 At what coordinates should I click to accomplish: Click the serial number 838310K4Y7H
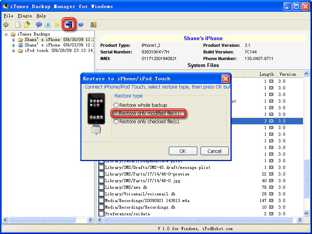click(x=155, y=52)
